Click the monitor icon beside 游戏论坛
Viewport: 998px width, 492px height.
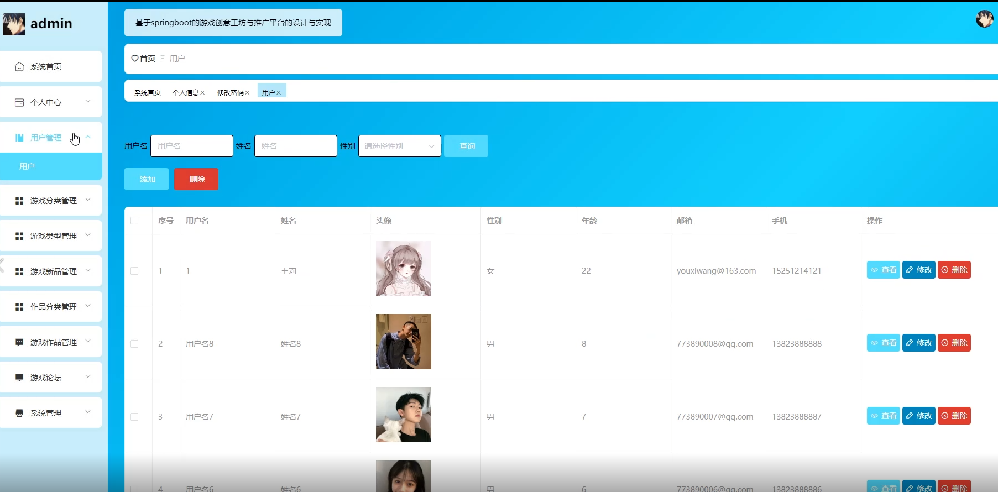19,378
